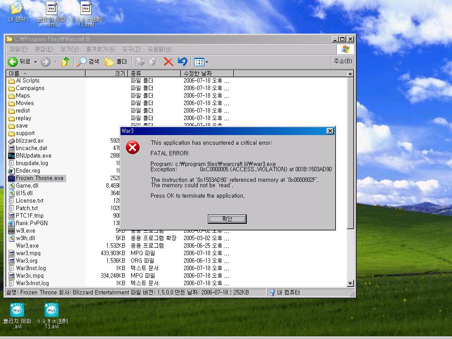Select the w3lh.dll file
Image resolution: width=452 pixels, height=339 pixels.
tap(22, 238)
